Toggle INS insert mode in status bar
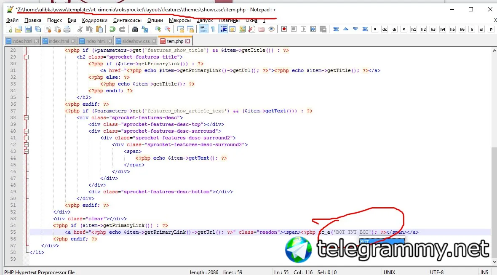 coord(484,272)
